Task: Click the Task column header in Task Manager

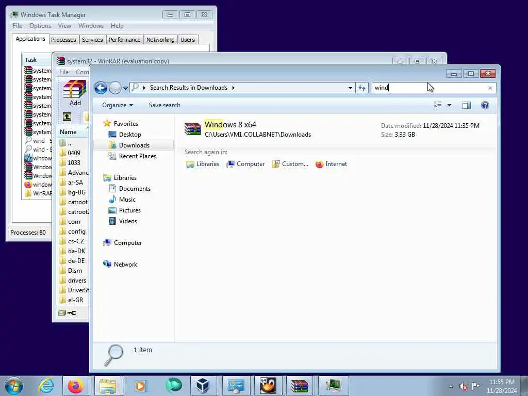Action: 37,60
